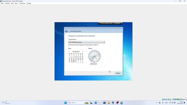The height and width of the screenshot is (105, 187).
Task: Click VirtualBox USB status icon
Action: coord(170,99)
